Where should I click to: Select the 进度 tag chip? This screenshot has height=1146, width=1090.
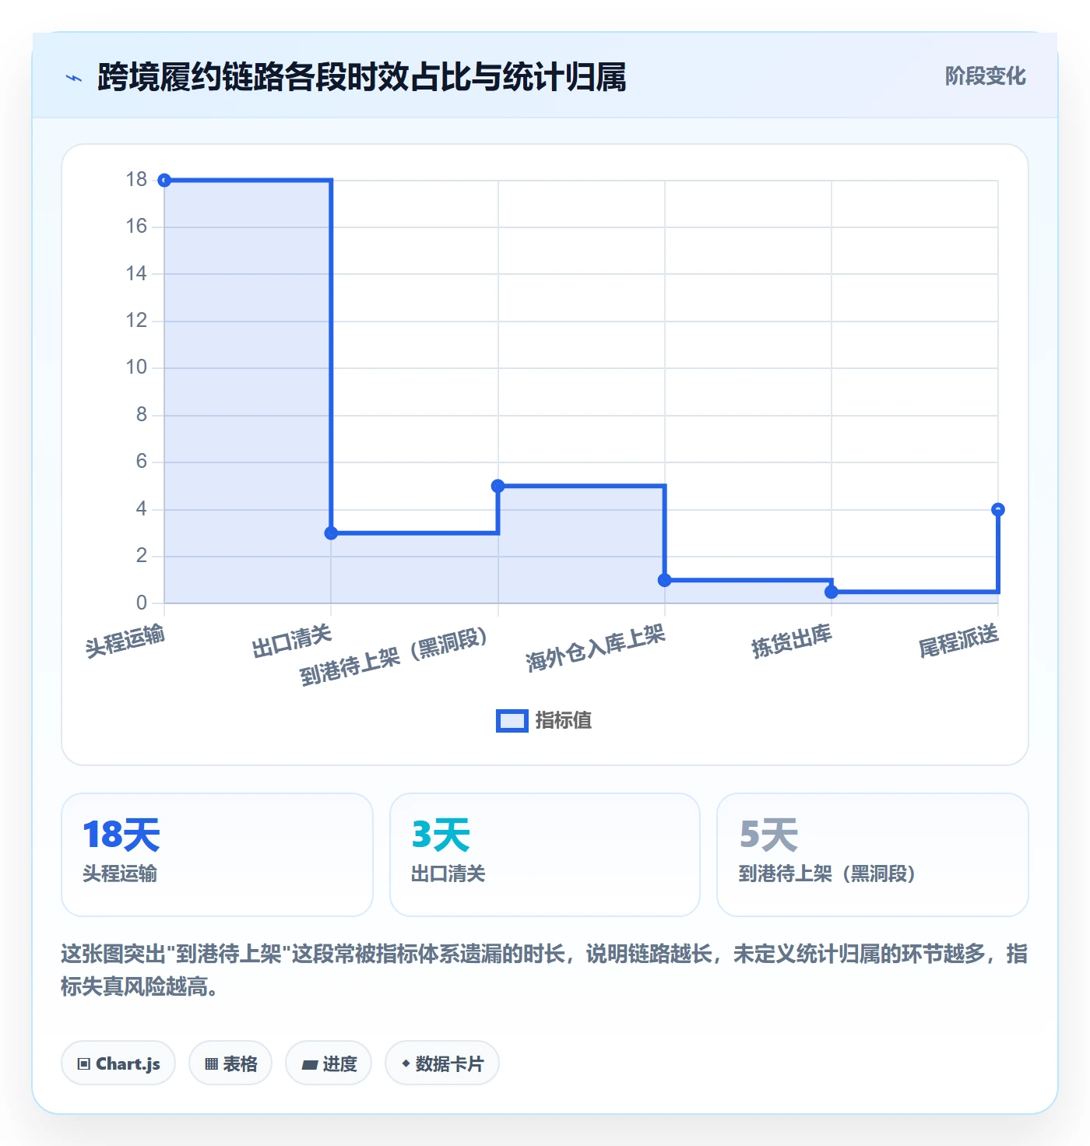tap(329, 1063)
